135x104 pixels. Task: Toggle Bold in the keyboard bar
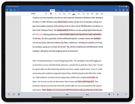tap(109, 94)
